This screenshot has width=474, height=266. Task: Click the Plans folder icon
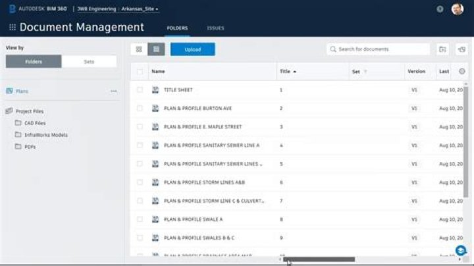point(9,91)
